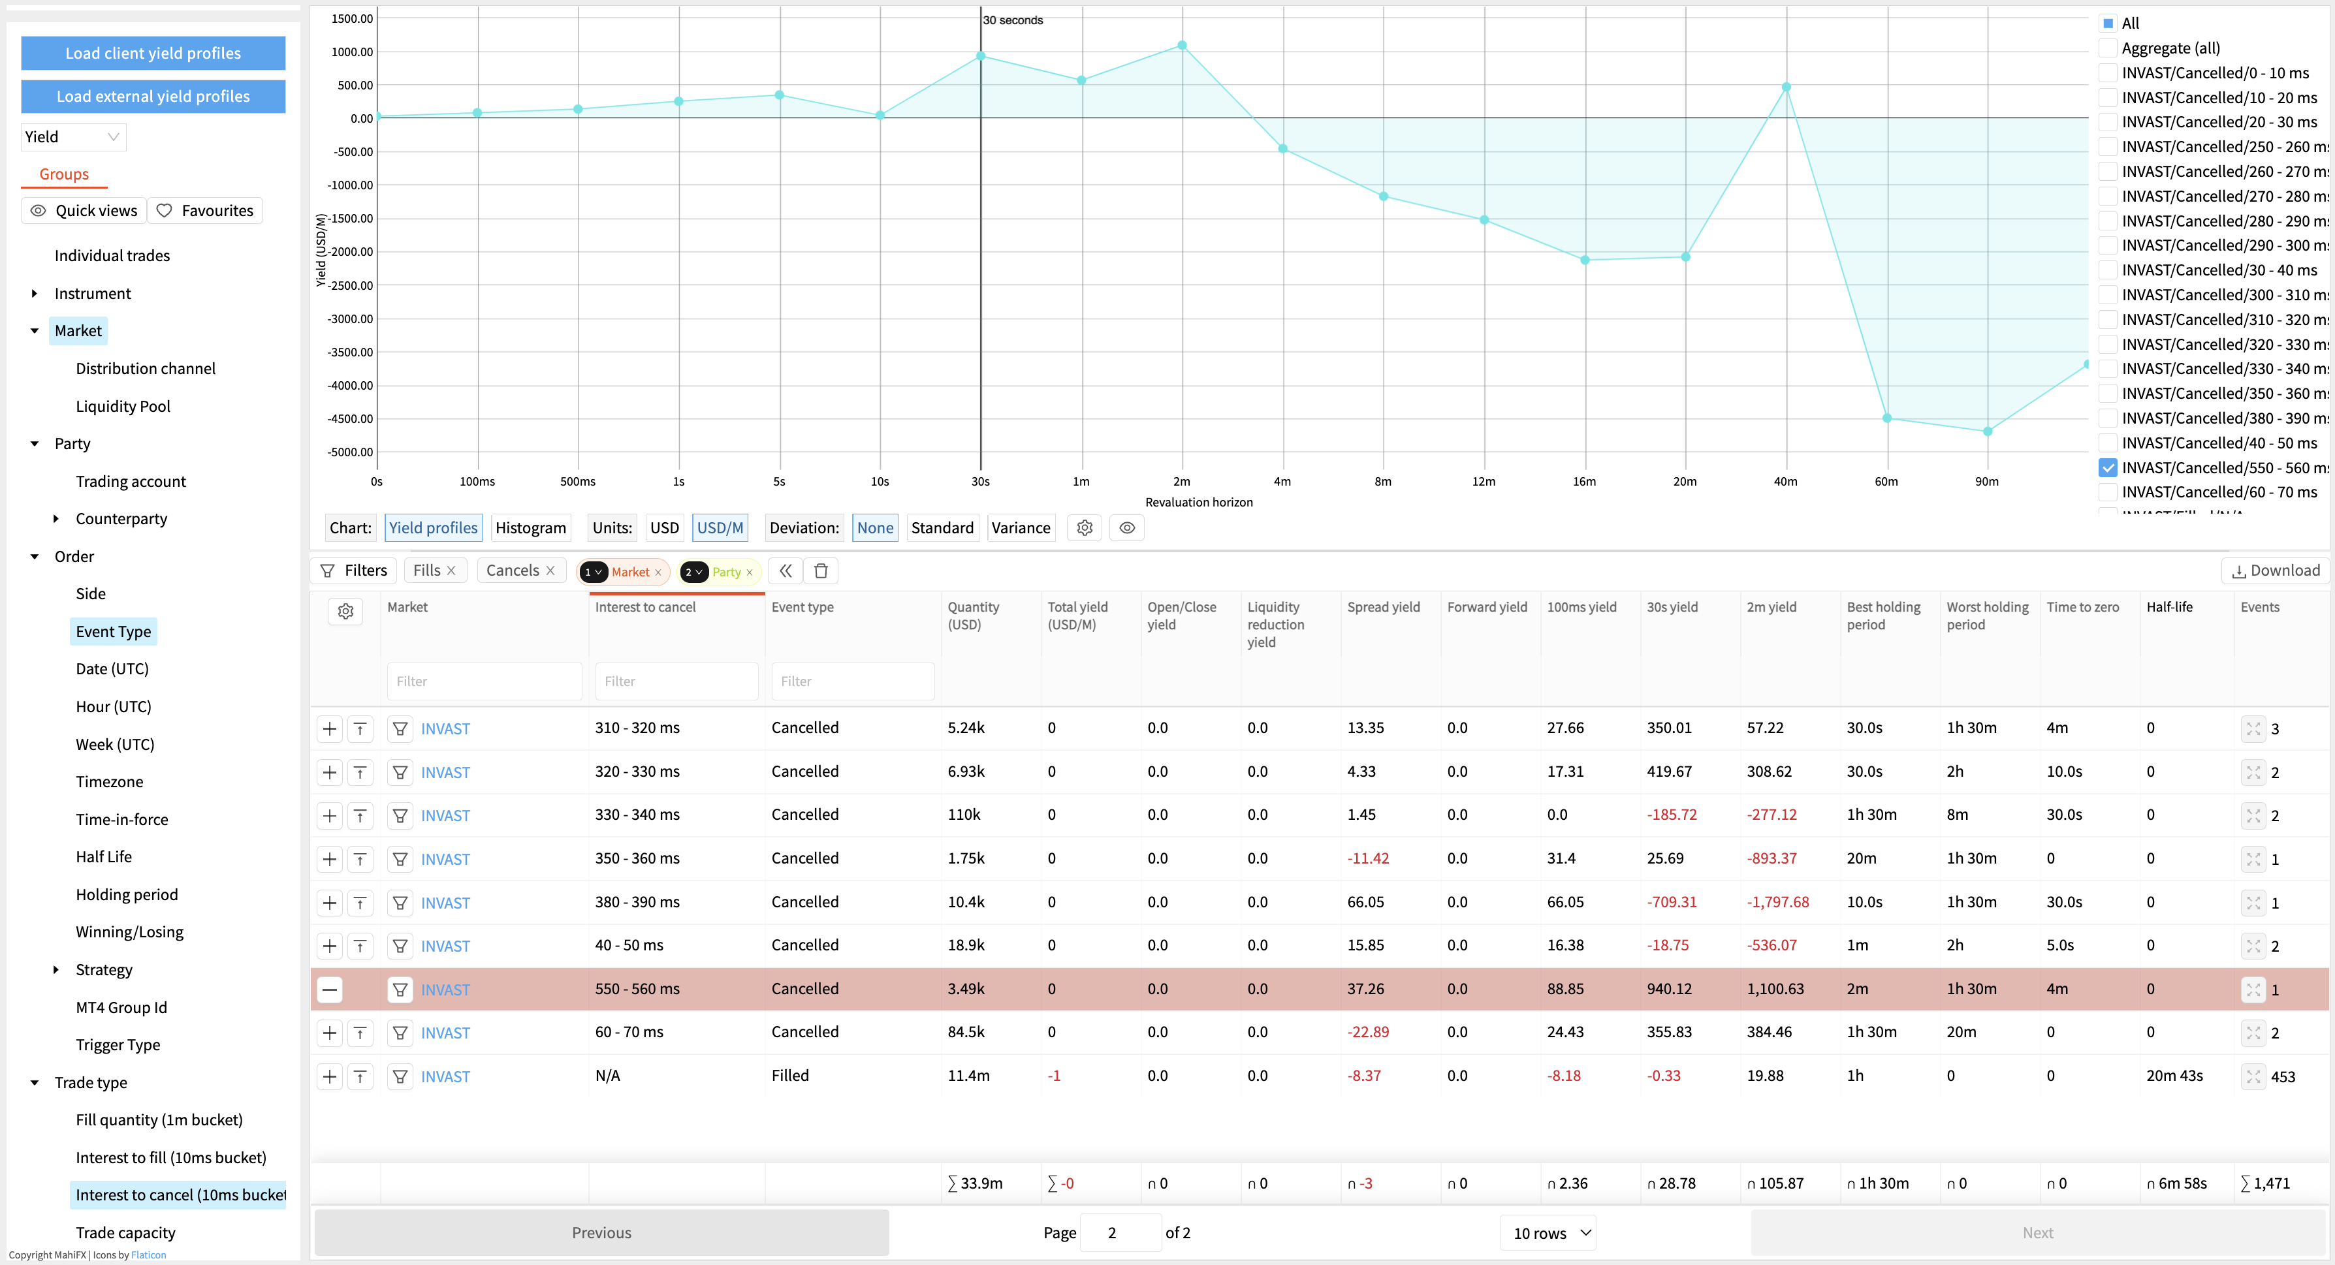Check INVAST/Cancelled/0 - 10 ms series
Screen dimensions: 2335x1265
click(2108, 72)
